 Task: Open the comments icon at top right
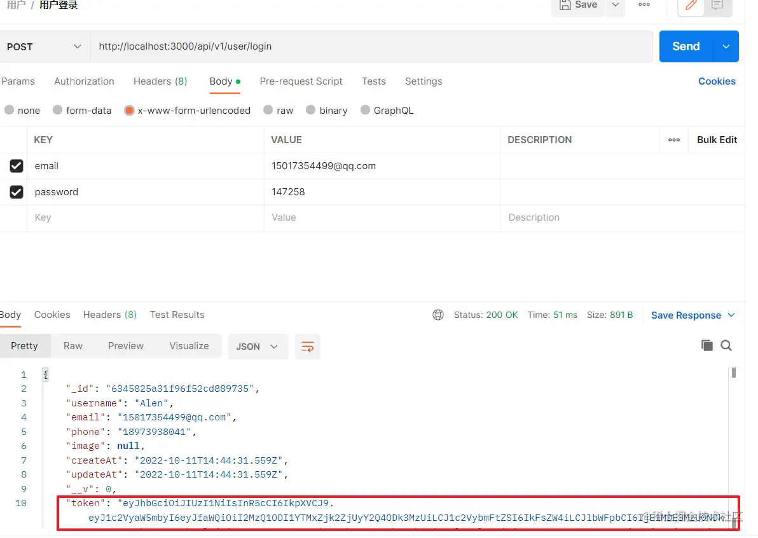pos(717,6)
